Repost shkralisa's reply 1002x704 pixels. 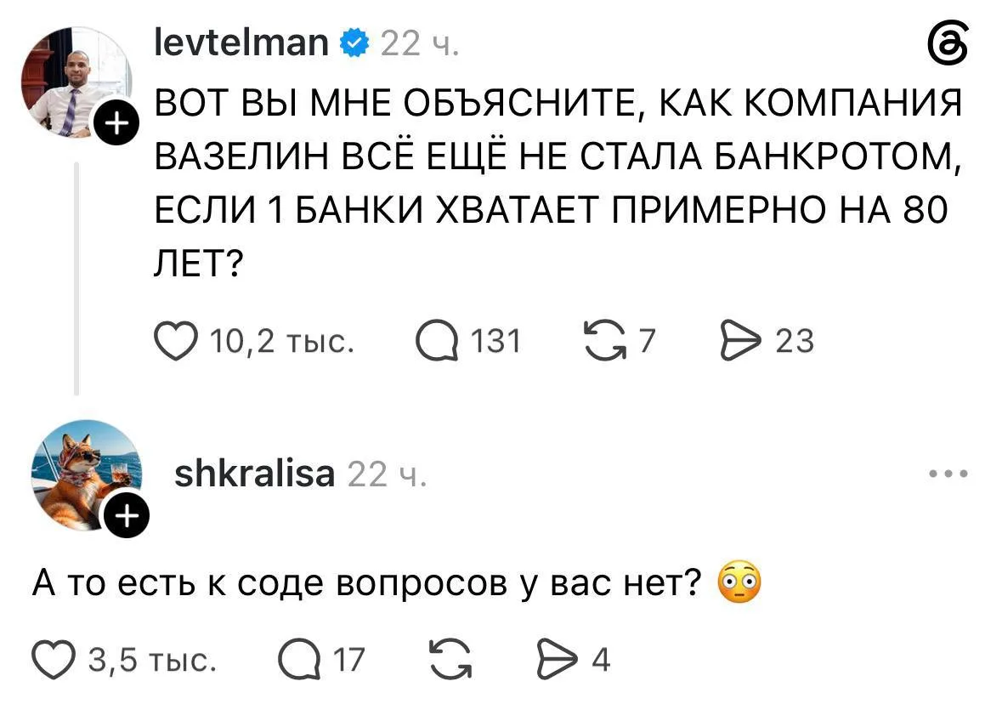pyautogui.click(x=450, y=660)
